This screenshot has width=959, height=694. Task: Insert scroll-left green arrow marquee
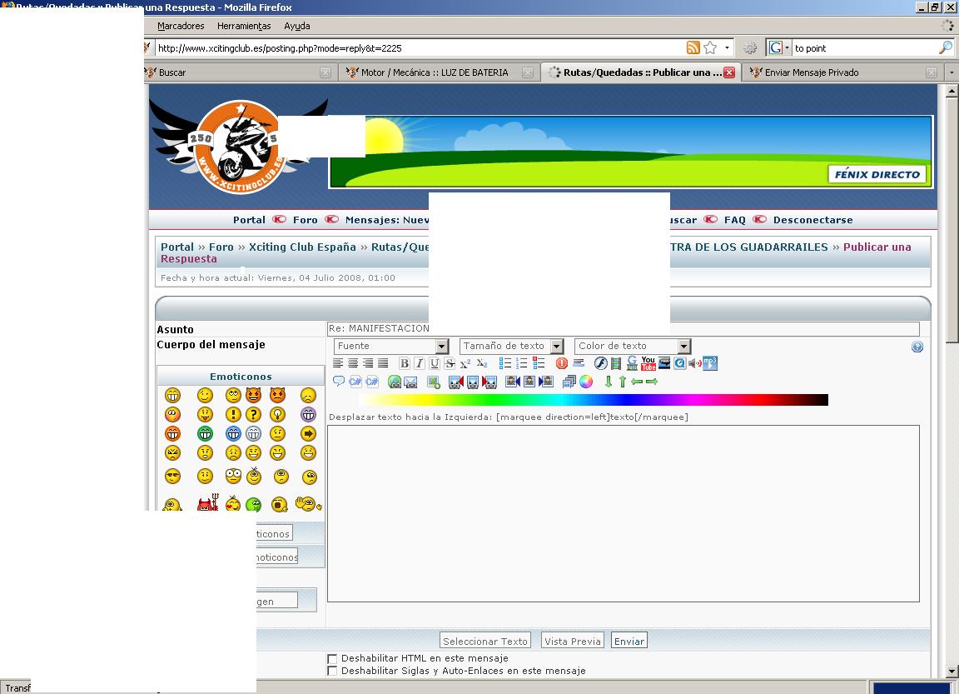tap(637, 382)
